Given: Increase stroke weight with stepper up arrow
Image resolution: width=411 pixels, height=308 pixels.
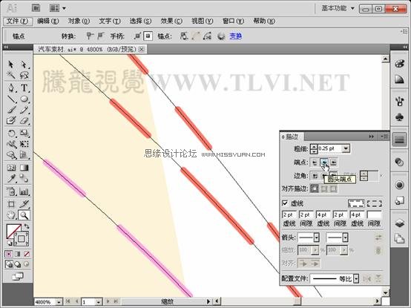Looking at the screenshot, I should pos(314,146).
